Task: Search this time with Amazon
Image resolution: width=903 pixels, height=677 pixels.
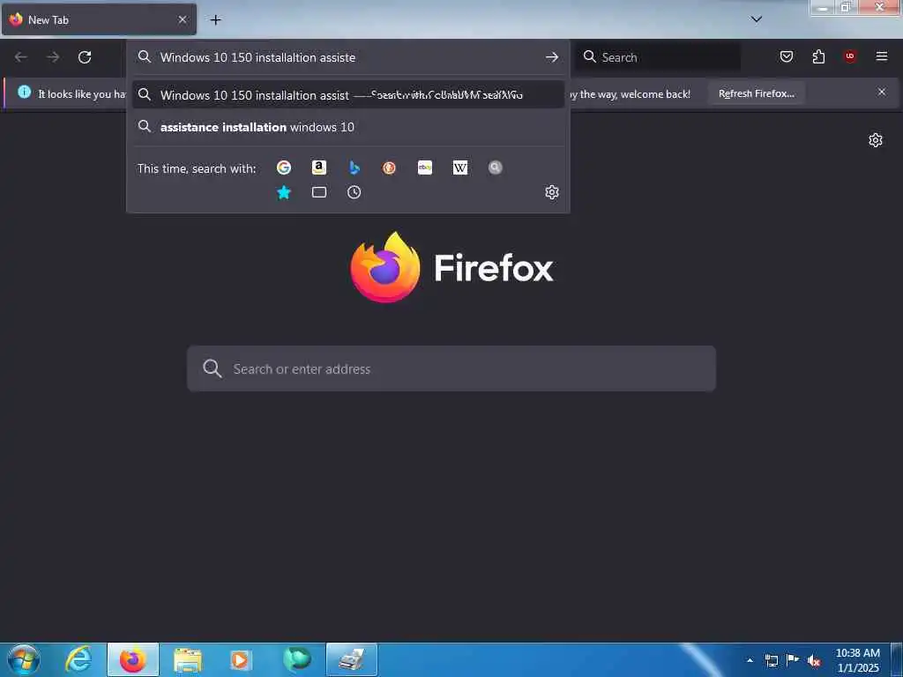Action: (319, 167)
